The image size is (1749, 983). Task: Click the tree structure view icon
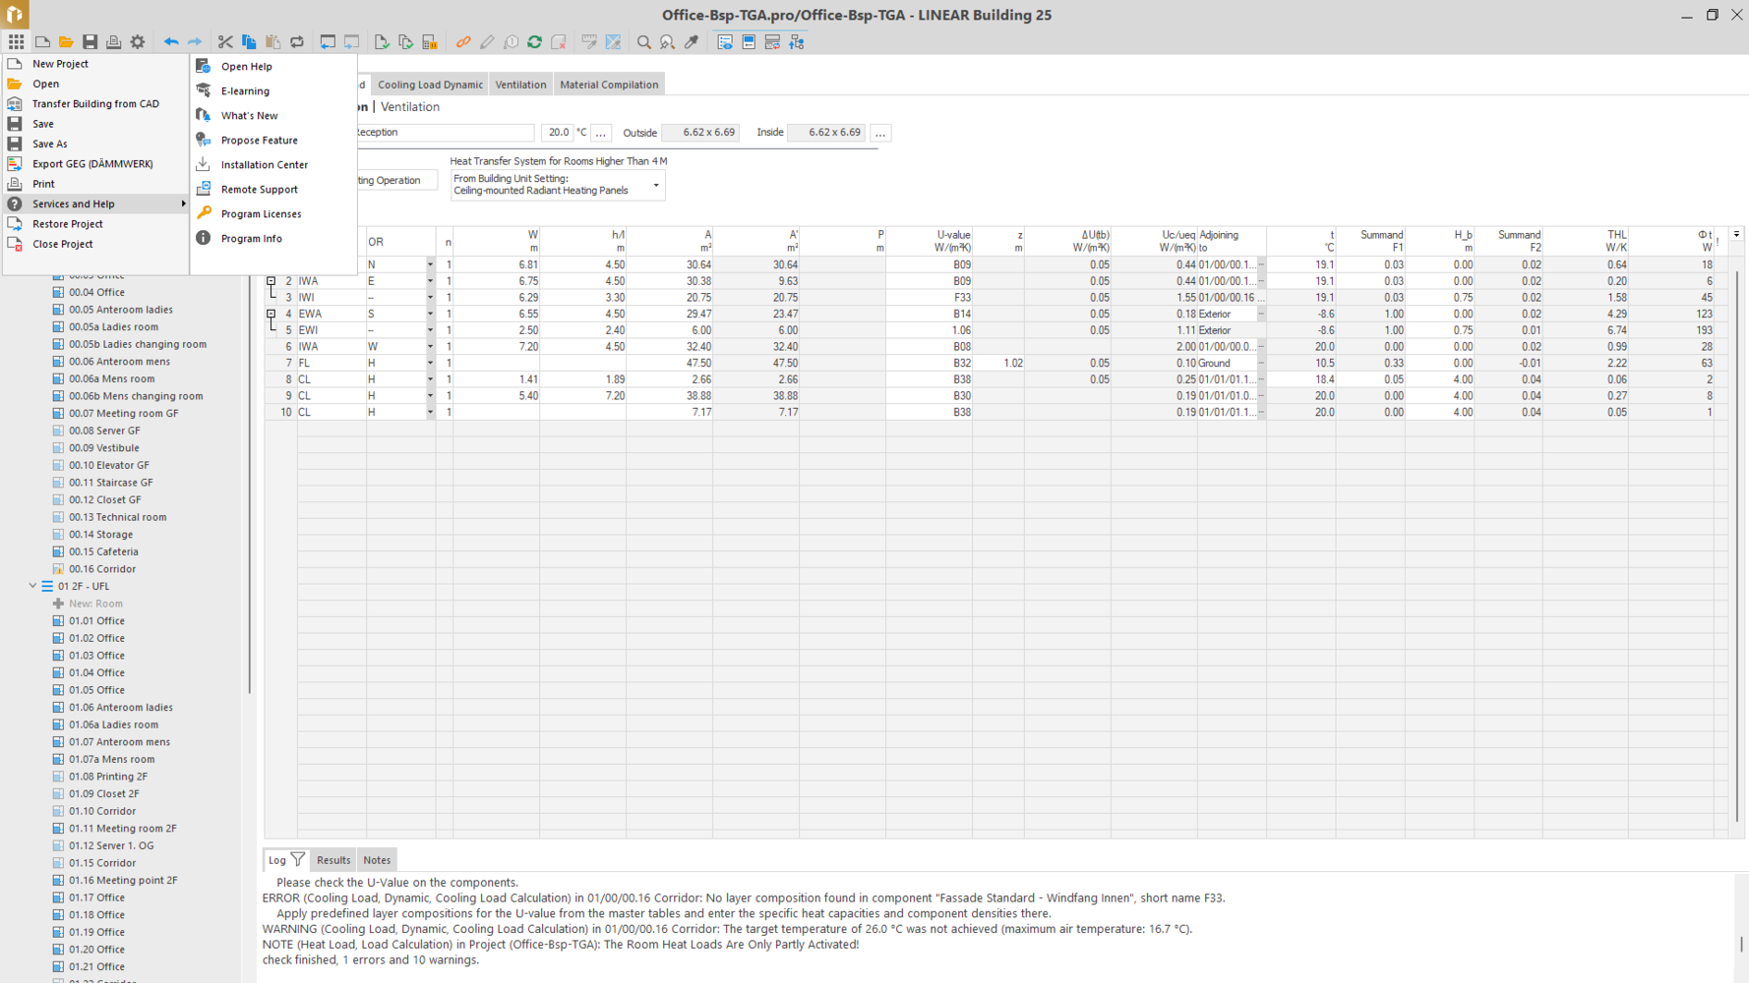pyautogui.click(x=797, y=41)
